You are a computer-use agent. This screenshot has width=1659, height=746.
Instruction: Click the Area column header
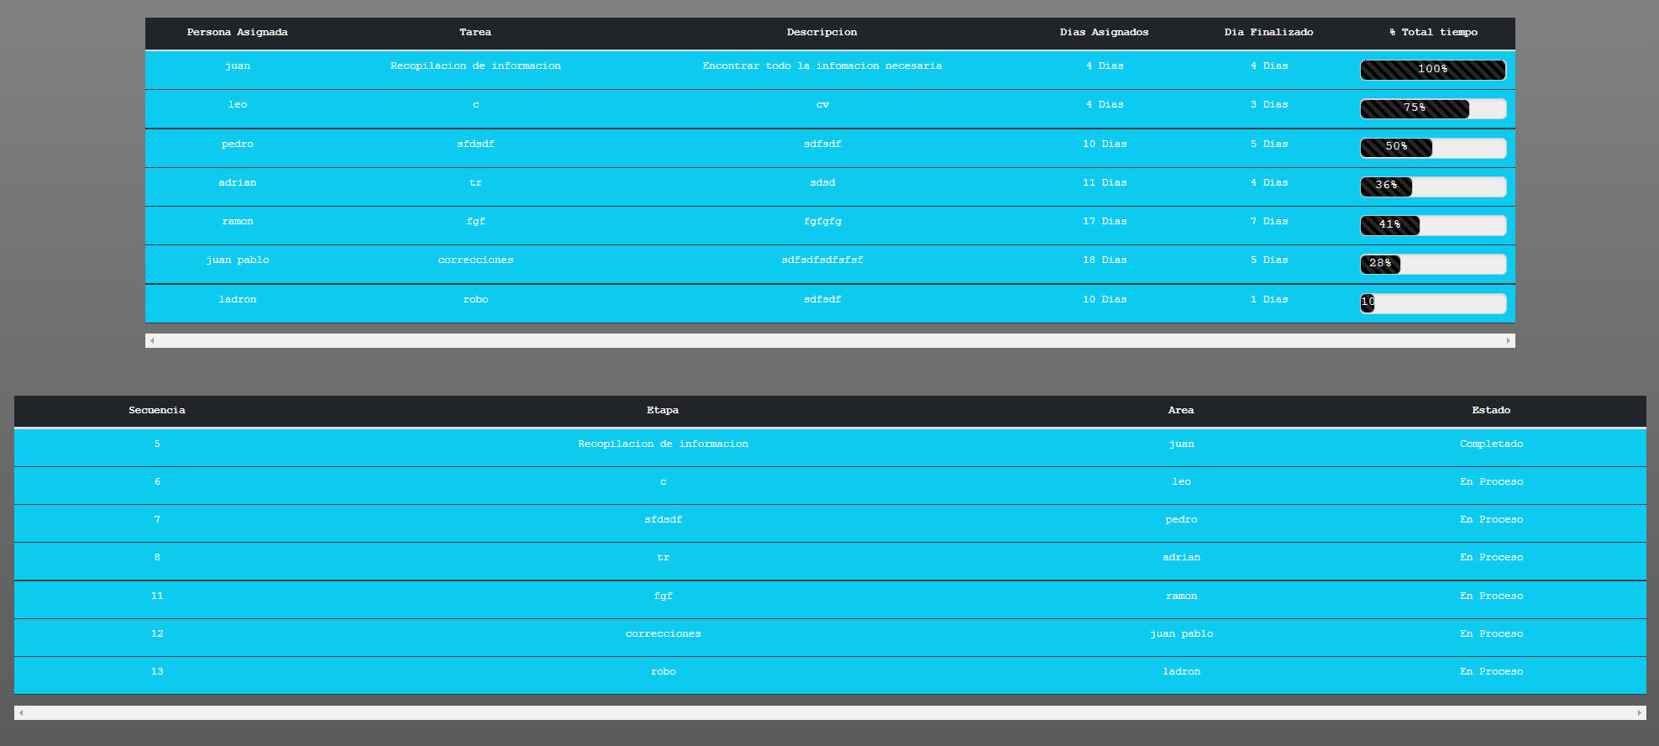click(1181, 410)
